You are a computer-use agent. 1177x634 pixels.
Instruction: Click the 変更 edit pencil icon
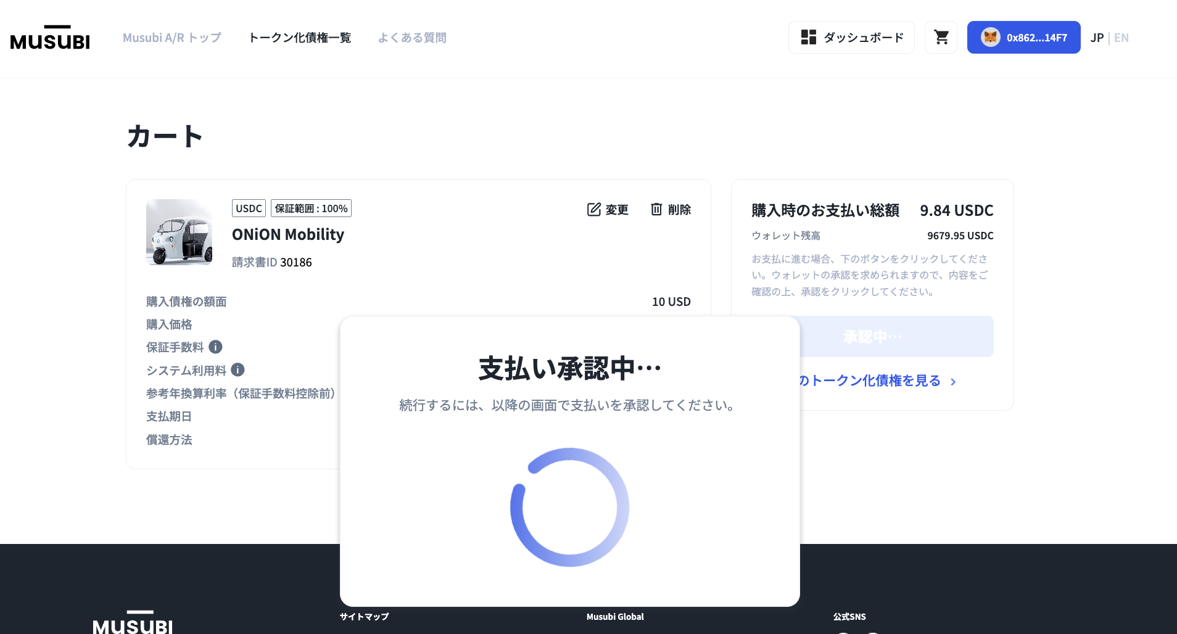(593, 210)
